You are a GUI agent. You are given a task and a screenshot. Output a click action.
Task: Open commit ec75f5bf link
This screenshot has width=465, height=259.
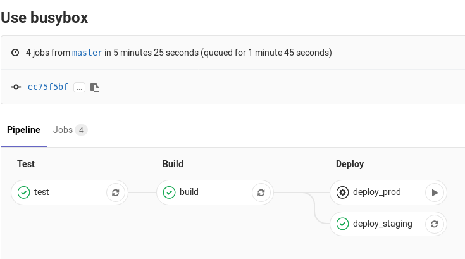click(x=48, y=87)
